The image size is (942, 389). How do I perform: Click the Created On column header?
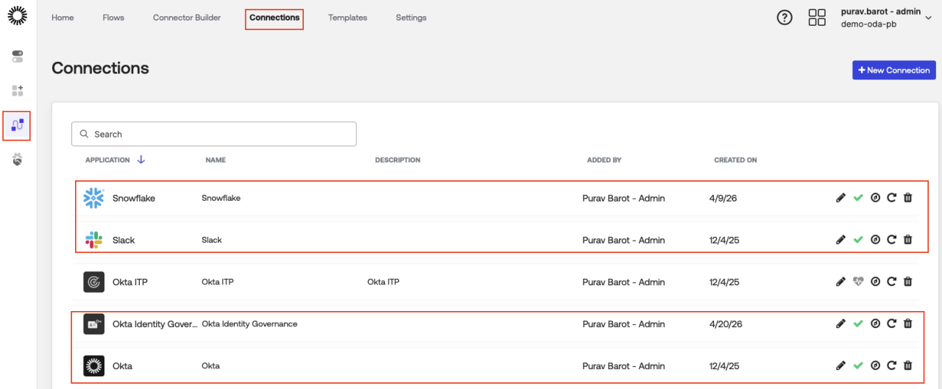click(735, 160)
